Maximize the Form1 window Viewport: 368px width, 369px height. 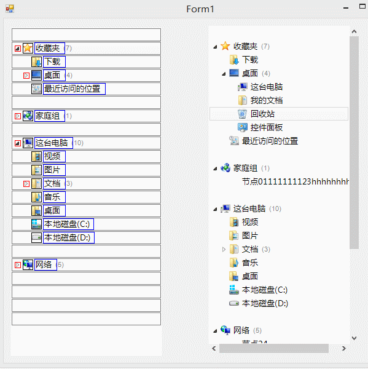point(362,6)
